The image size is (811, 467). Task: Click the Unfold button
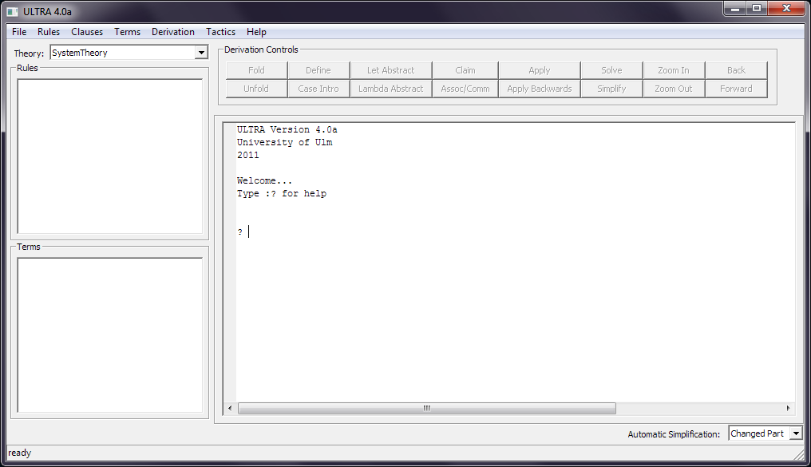click(x=256, y=89)
